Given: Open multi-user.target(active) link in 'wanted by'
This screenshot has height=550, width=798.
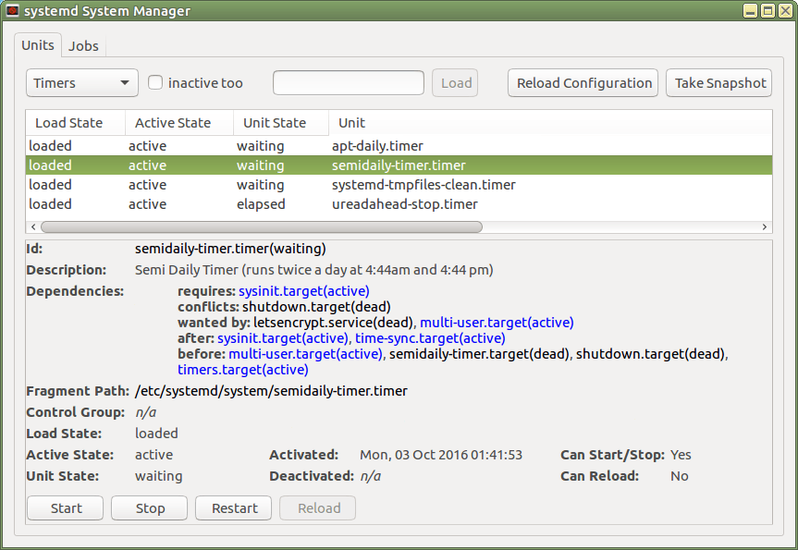Looking at the screenshot, I should tap(497, 323).
